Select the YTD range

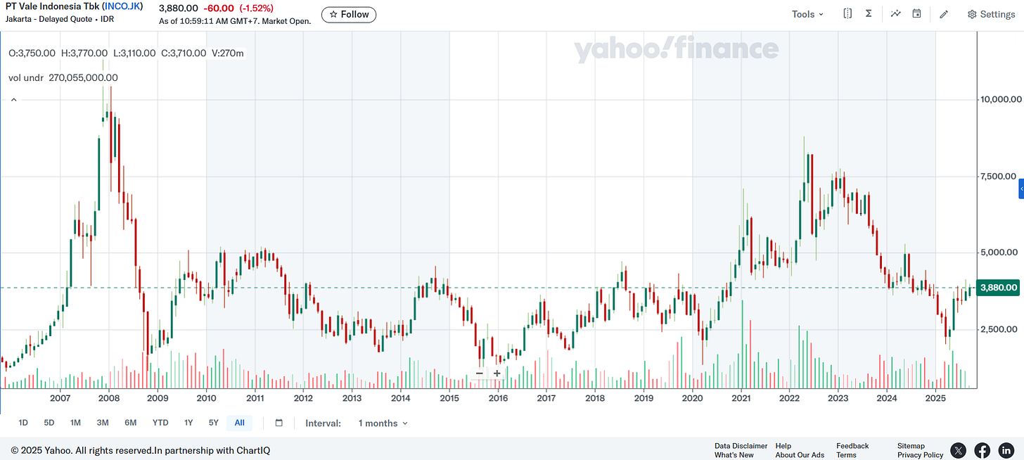pos(160,423)
